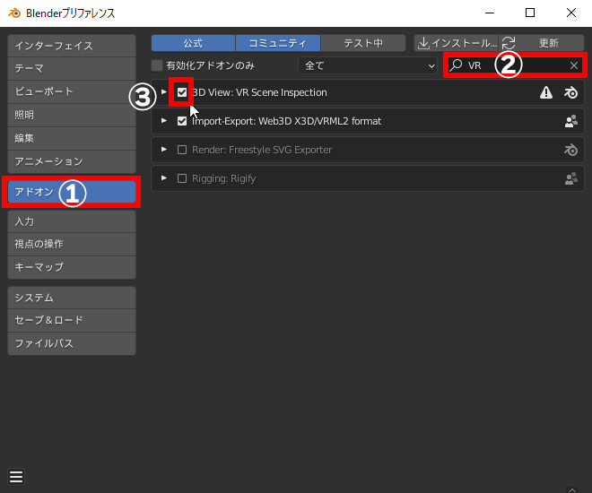592x493 pixels.
Task: Enable the Render: Freestyle SVG Exporter addon
Action: pyautogui.click(x=182, y=150)
